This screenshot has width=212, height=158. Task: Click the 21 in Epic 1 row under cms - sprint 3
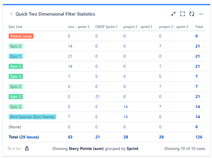[70, 56]
